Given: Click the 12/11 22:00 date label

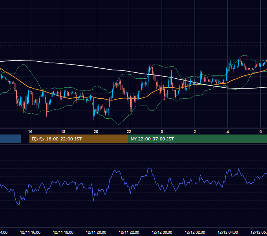Looking at the screenshot, I should pyautogui.click(x=129, y=232).
